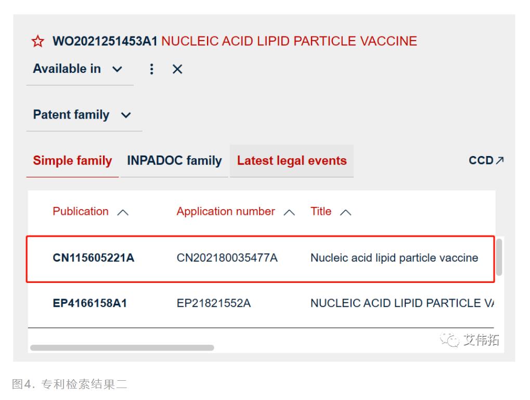Expand the Patent family dropdown
530x400 pixels.
point(83,114)
